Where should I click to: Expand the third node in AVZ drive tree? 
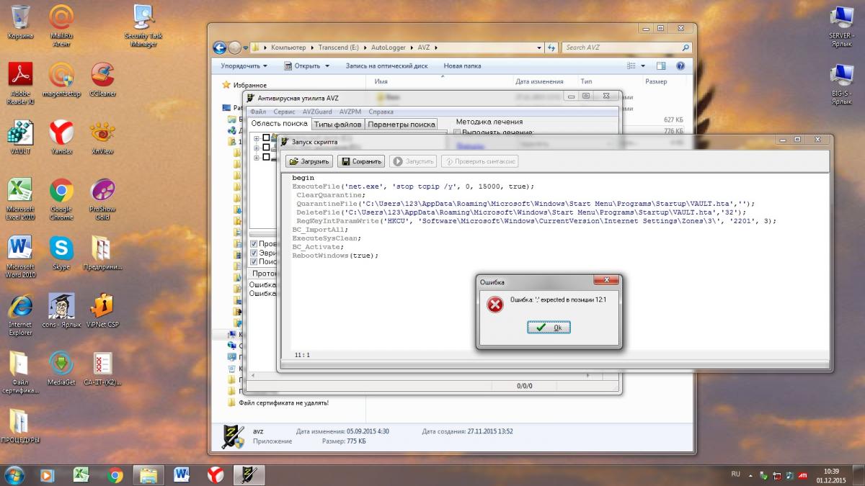[x=257, y=156]
